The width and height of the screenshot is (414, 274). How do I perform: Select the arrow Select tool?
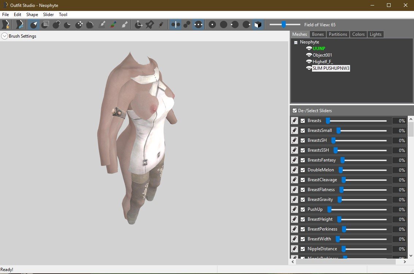34,24
